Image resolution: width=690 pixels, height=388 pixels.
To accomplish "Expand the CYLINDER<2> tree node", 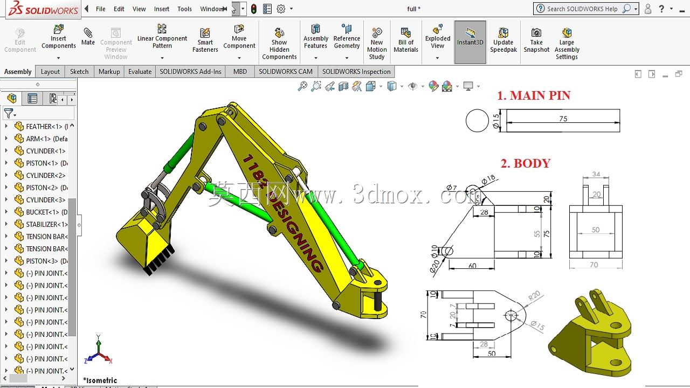I will 6,175.
